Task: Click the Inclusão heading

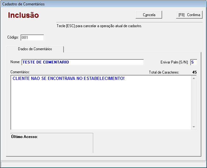Action: (23, 15)
